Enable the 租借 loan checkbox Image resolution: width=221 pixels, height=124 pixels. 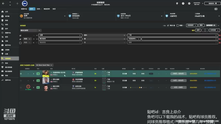tap(178, 25)
